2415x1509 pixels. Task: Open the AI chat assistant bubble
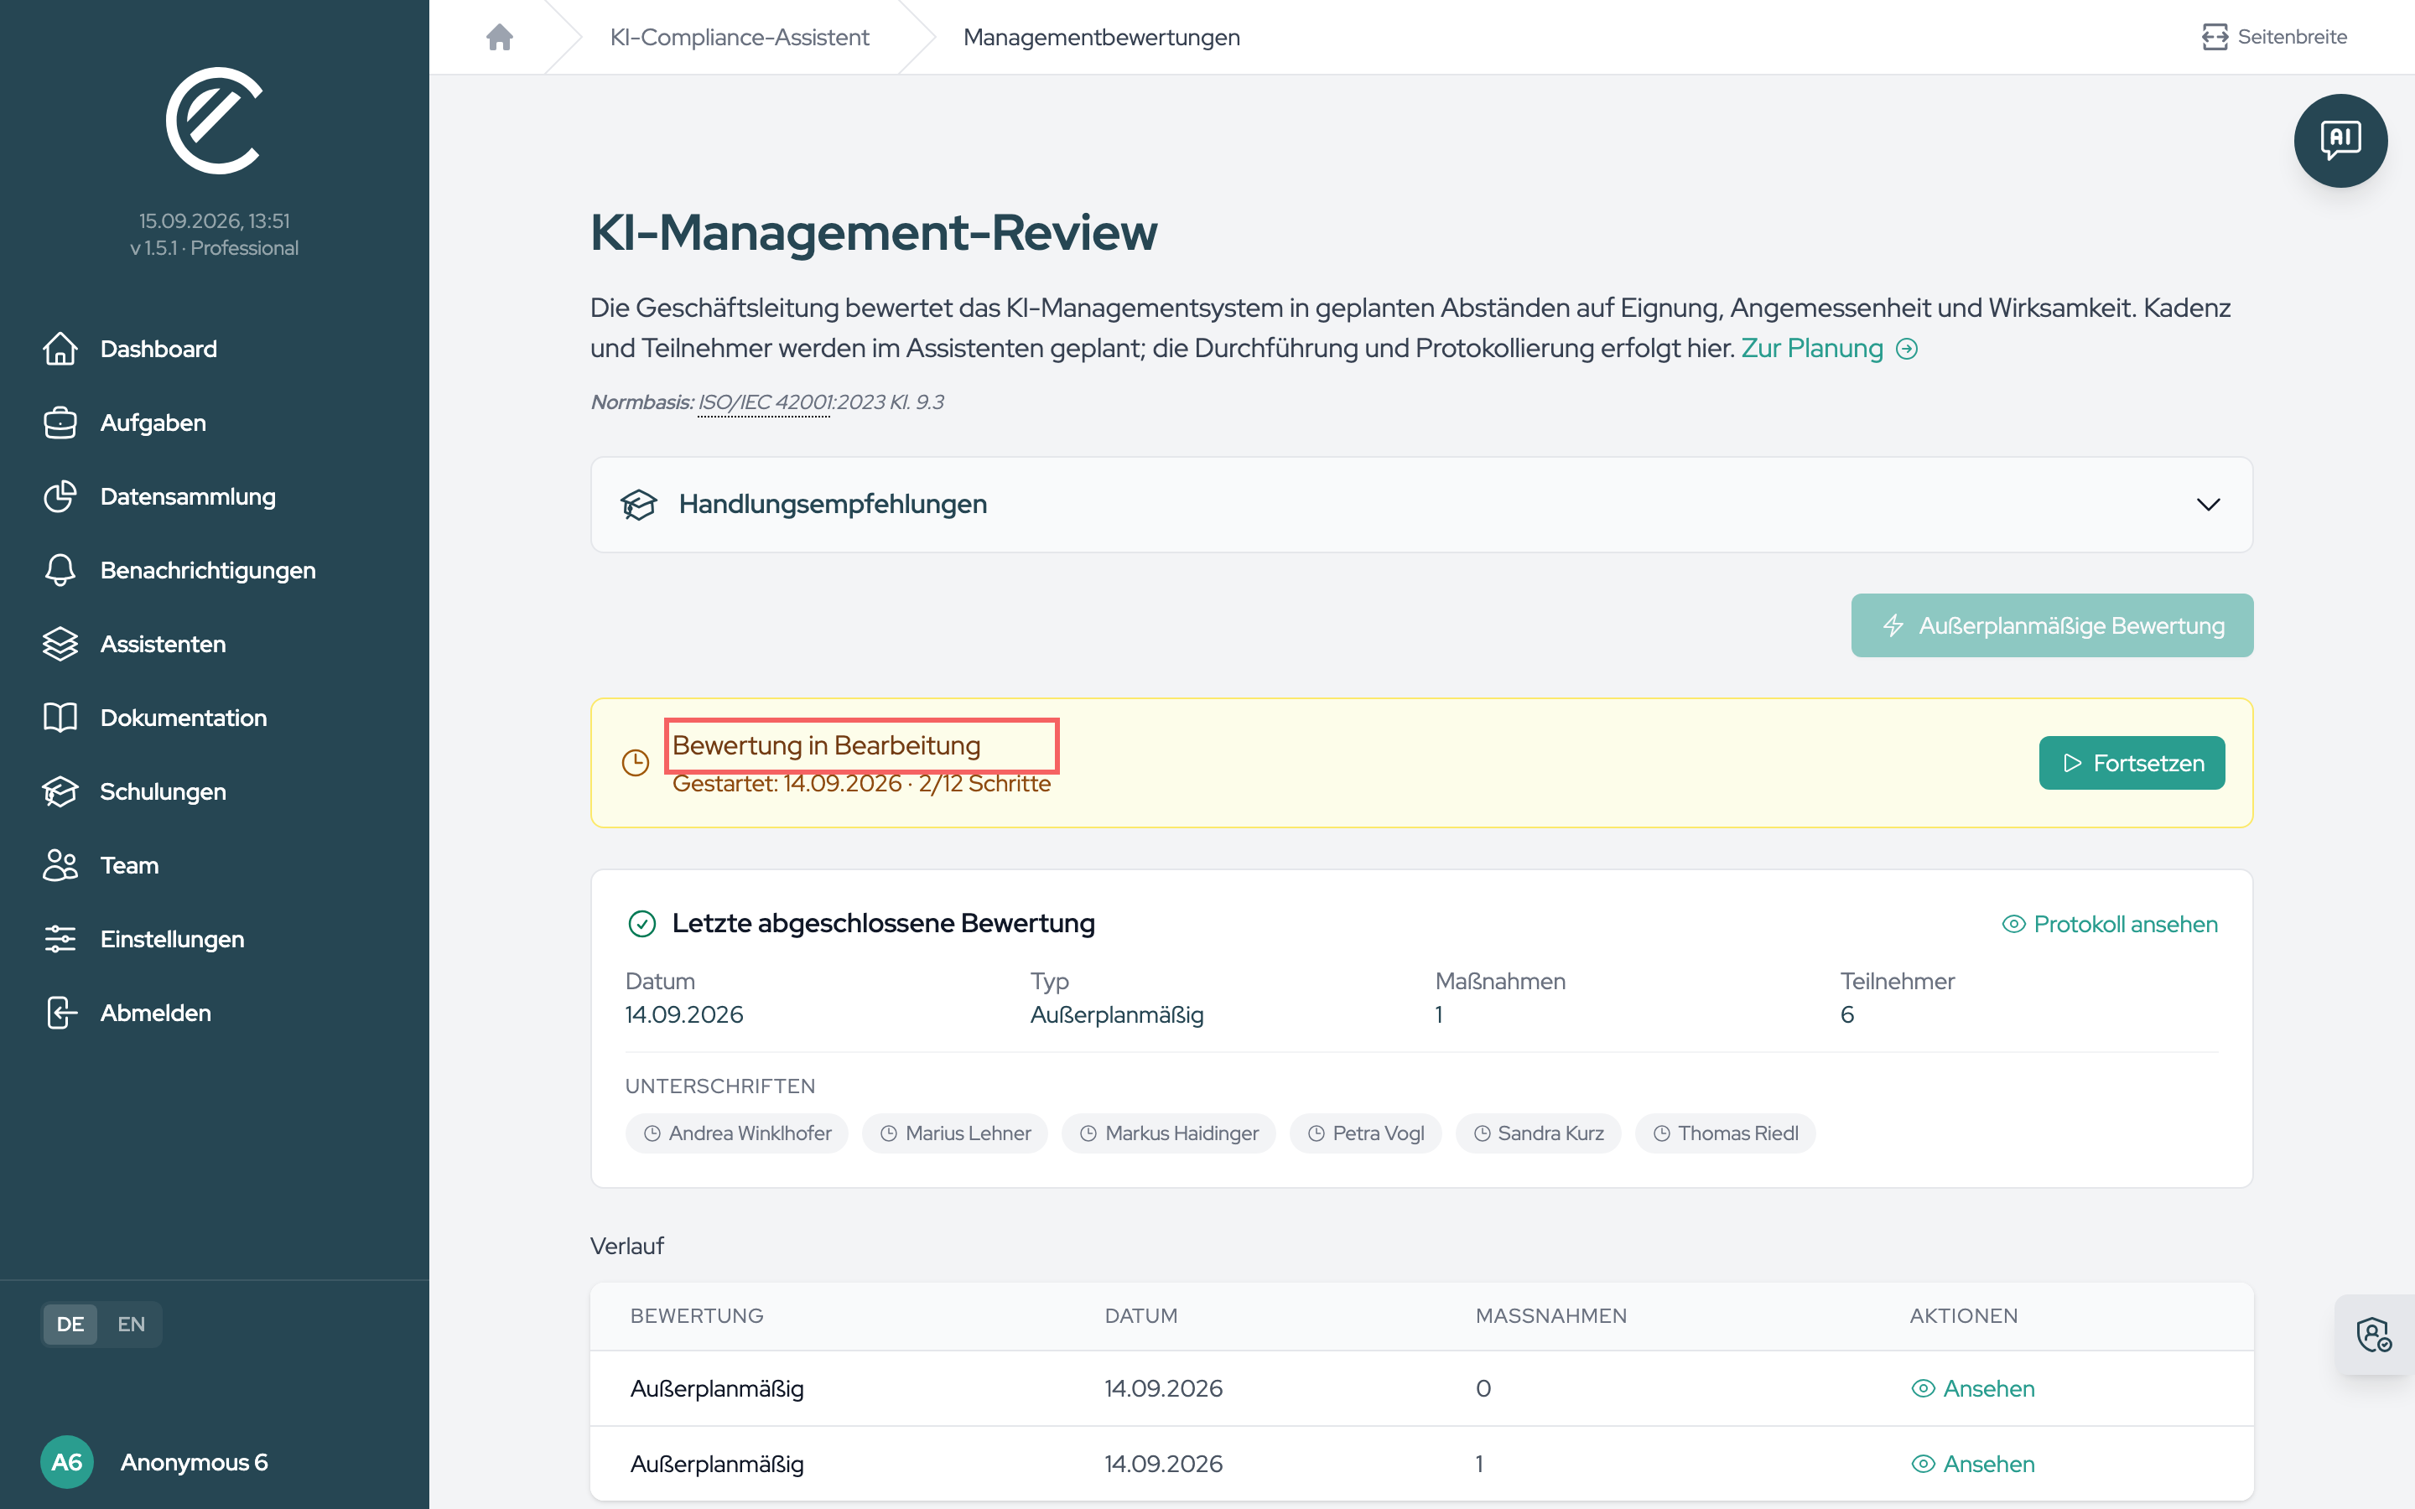pos(2340,140)
